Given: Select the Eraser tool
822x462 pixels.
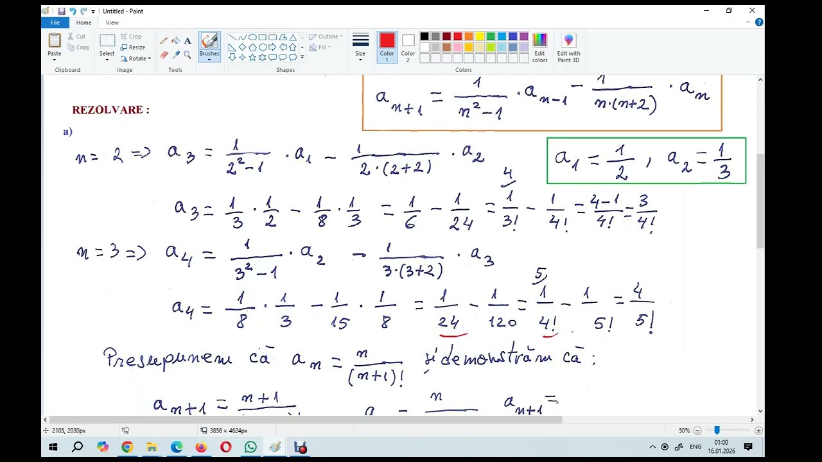Looking at the screenshot, I should click(164, 55).
